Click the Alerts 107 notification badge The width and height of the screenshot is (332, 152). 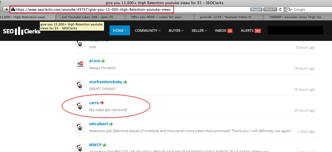(x=258, y=31)
